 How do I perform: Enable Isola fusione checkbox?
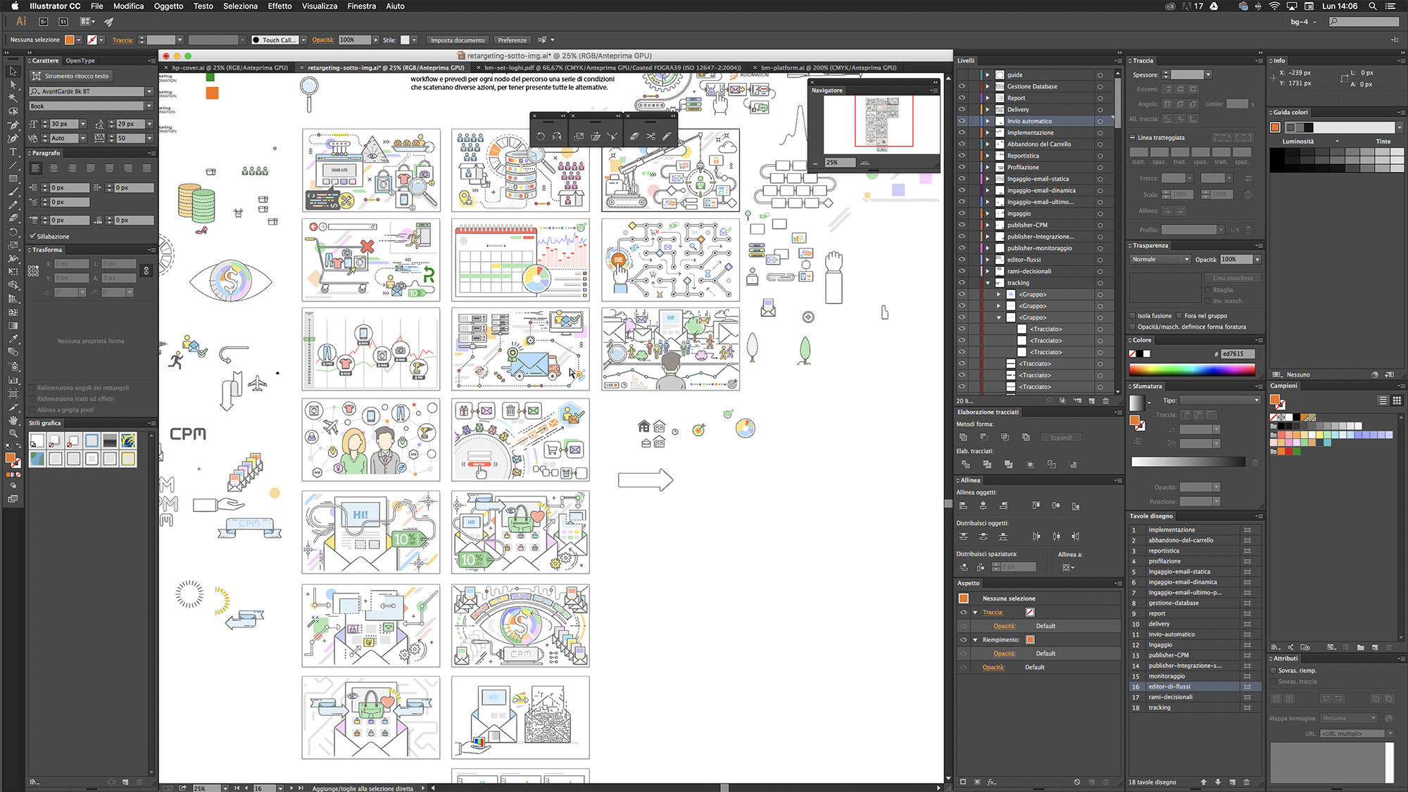(x=1133, y=315)
